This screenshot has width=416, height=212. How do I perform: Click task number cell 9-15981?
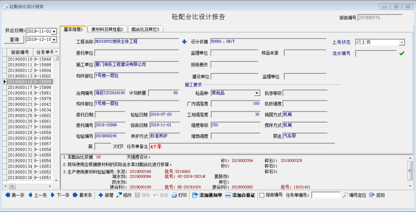[43, 93]
